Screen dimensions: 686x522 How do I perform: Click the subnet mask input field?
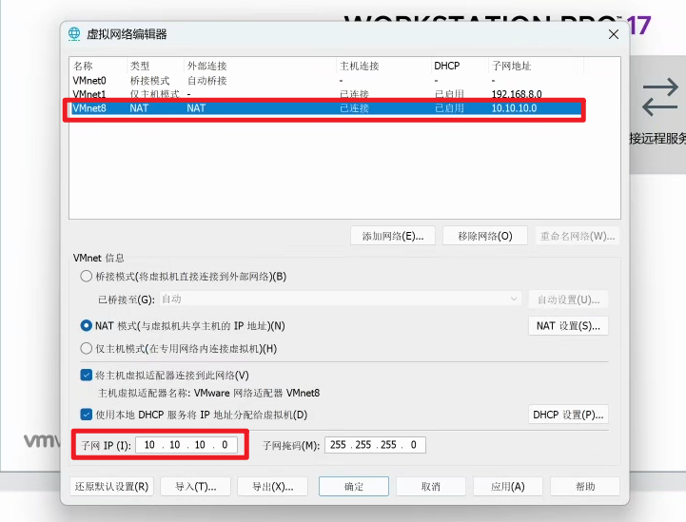(375, 445)
